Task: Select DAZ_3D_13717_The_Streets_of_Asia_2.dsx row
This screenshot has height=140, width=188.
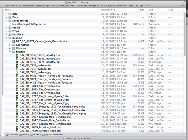Action: [94, 100]
